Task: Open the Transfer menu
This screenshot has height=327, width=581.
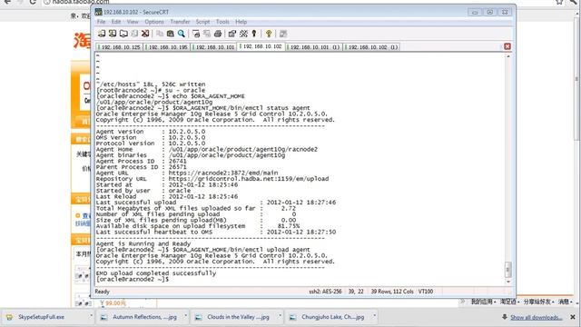Action: point(180,22)
